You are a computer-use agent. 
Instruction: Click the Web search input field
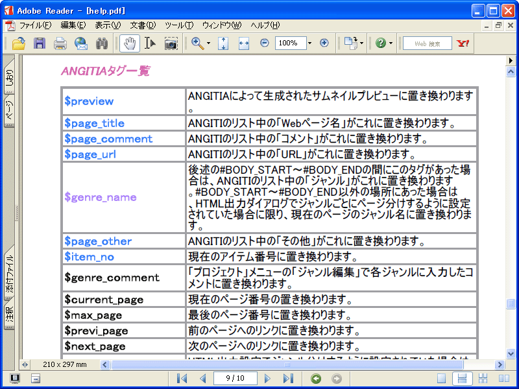tap(428, 43)
